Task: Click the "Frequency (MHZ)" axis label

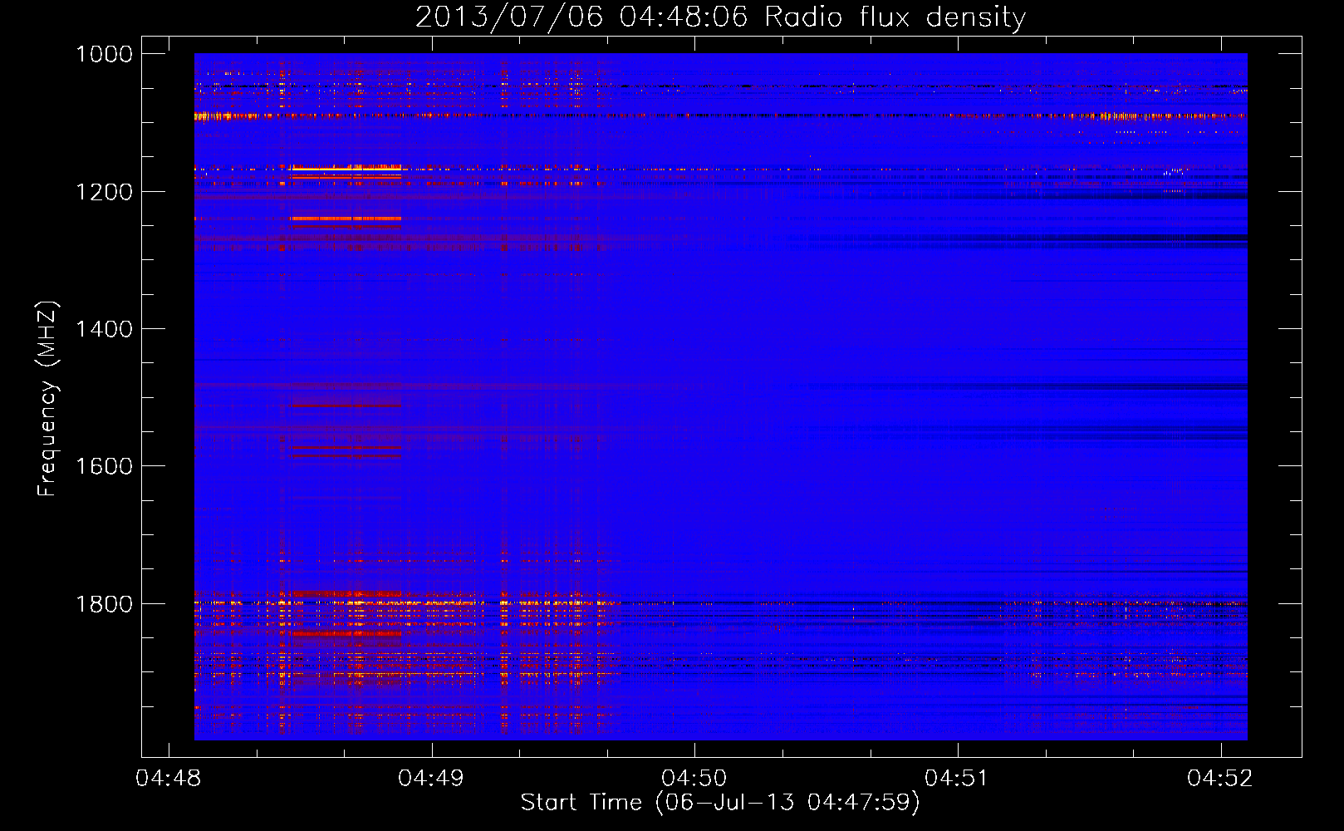Action: (x=48, y=399)
